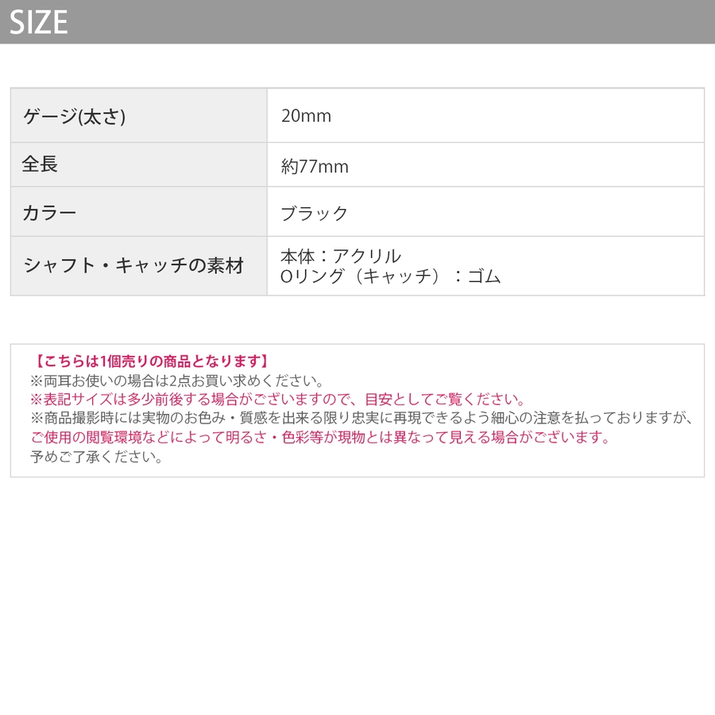Click the "ご使用の閲覧環境" text

point(81,438)
